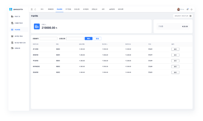Click the circular icon right of the bell
This screenshot has width=203, height=121.
(x=192, y=9)
